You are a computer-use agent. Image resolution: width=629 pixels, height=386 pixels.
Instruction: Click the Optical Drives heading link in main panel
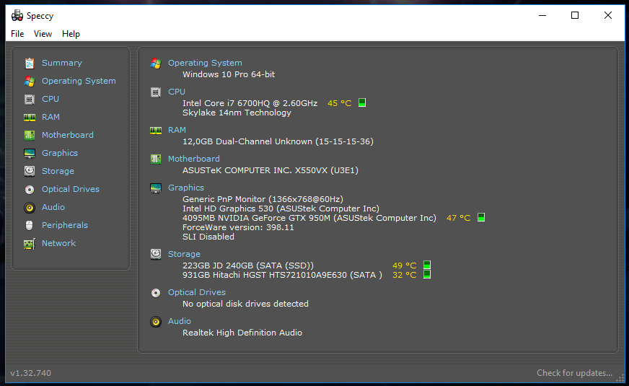[196, 292]
